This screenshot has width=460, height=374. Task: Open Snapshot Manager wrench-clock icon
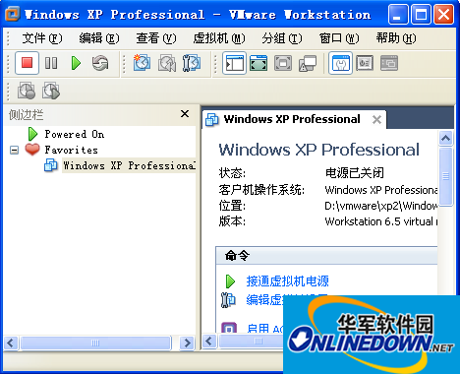coord(192,63)
